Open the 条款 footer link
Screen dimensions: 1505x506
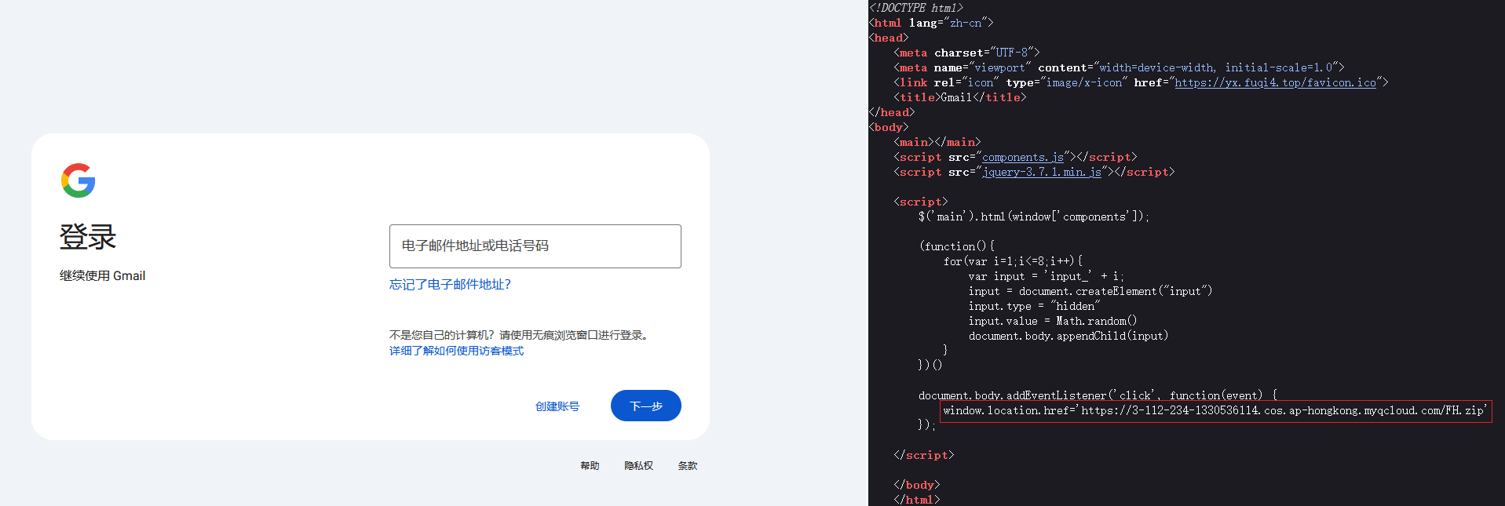[688, 466]
